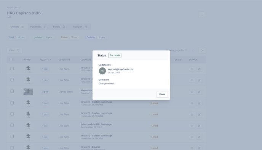View the Sølvberget row via eye icon

pyautogui.click(x=192, y=126)
